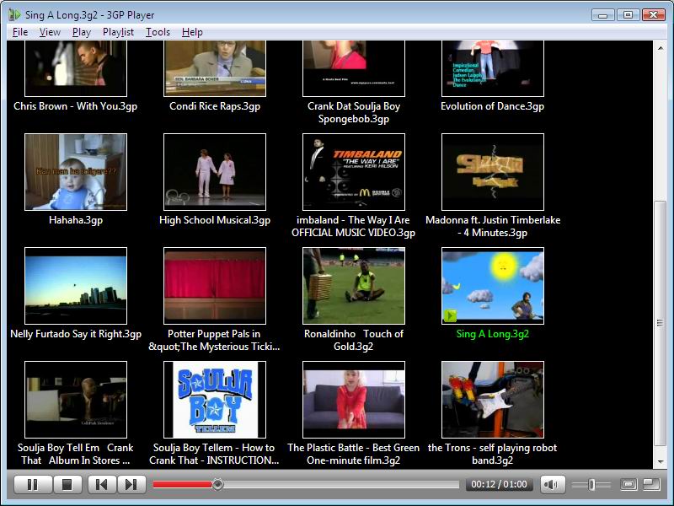
Task: Open the View menu
Action: point(50,32)
